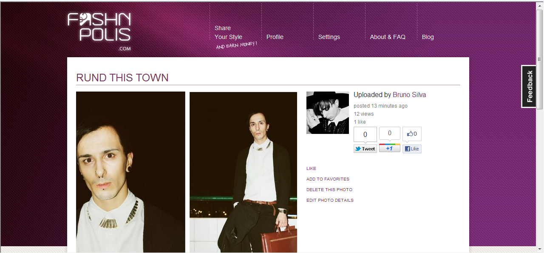Open the About & FAQ page
Screen dimensions: 544x253
(388, 37)
